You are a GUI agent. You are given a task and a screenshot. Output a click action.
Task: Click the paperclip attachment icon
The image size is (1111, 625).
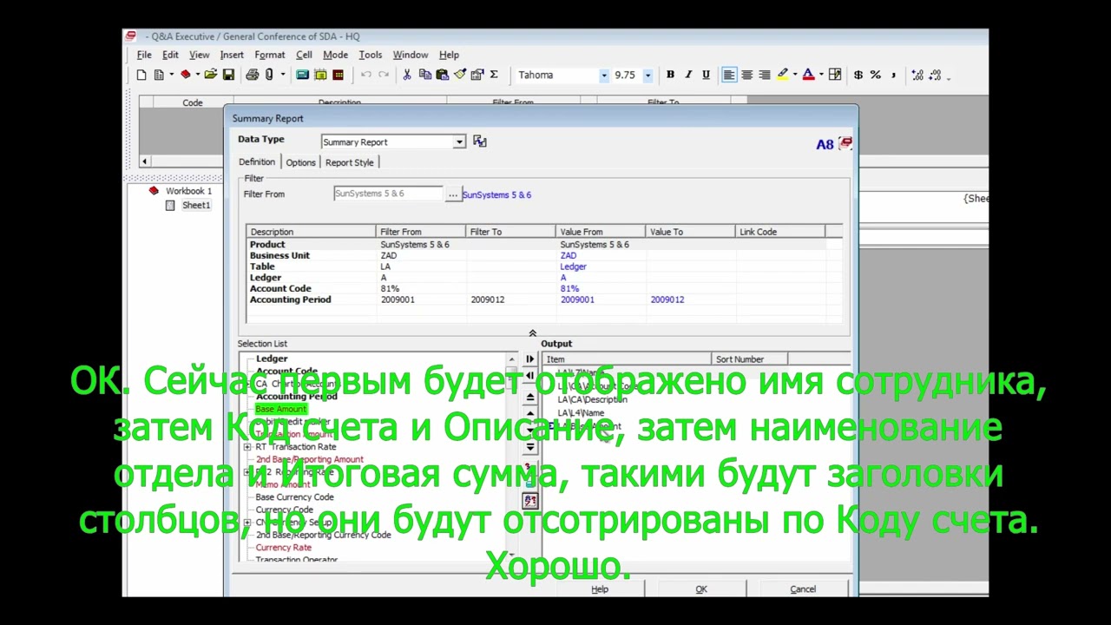point(269,75)
